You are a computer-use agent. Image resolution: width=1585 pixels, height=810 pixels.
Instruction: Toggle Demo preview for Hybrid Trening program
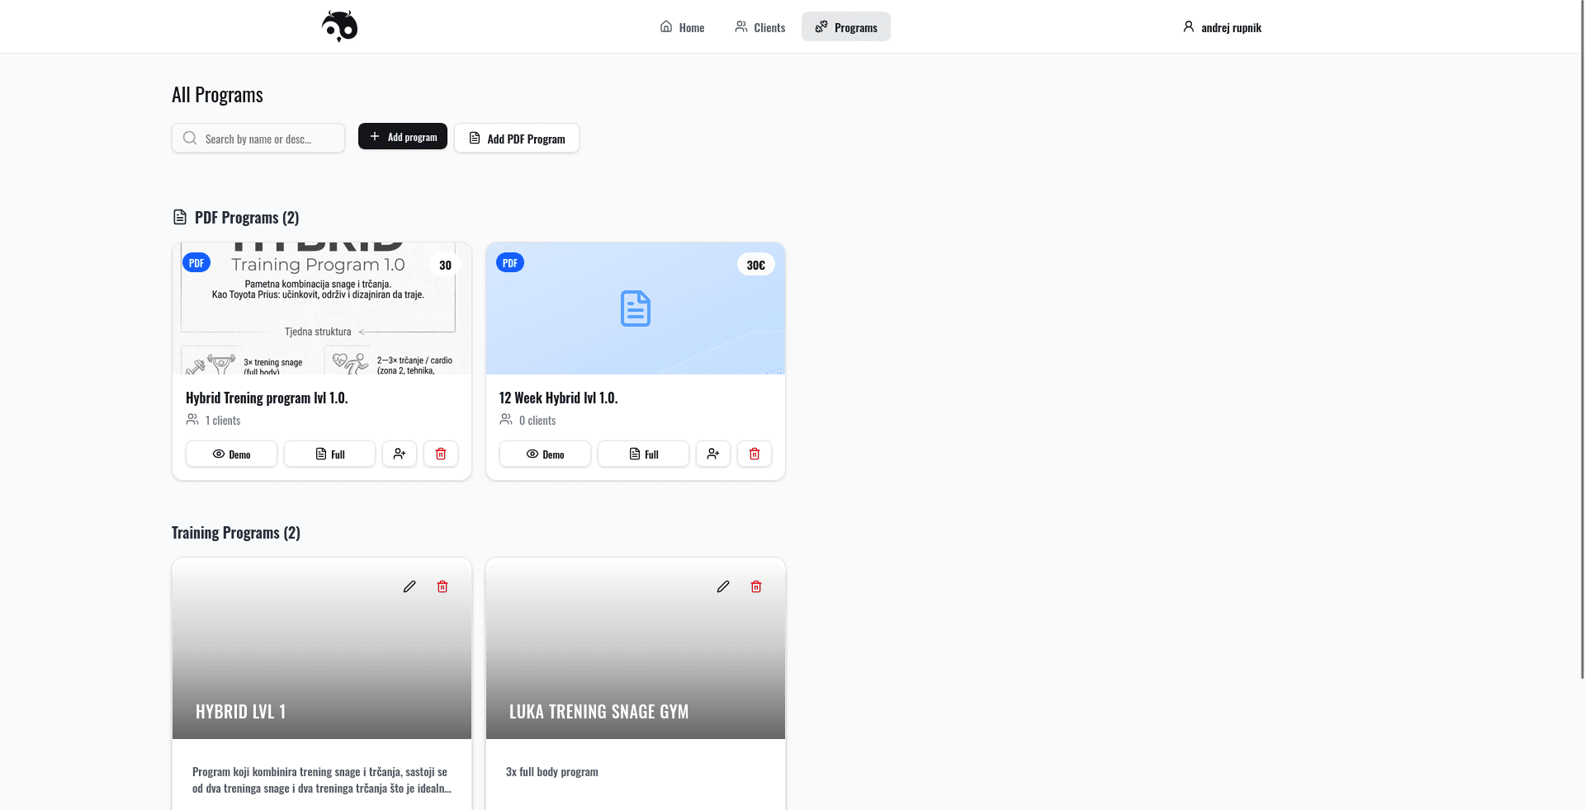pyautogui.click(x=231, y=454)
